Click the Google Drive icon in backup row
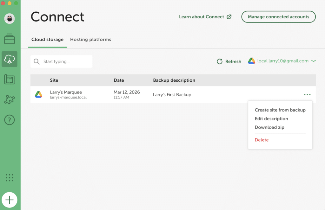The image size is (325, 210). pos(38,95)
